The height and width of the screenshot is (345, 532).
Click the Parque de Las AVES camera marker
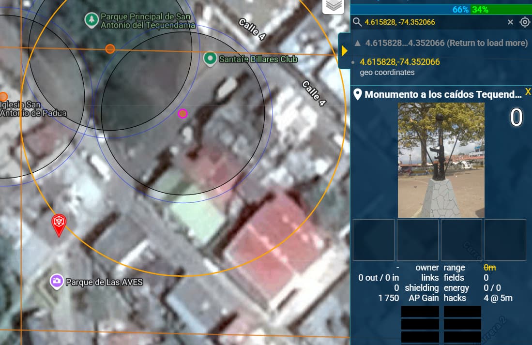pyautogui.click(x=57, y=281)
